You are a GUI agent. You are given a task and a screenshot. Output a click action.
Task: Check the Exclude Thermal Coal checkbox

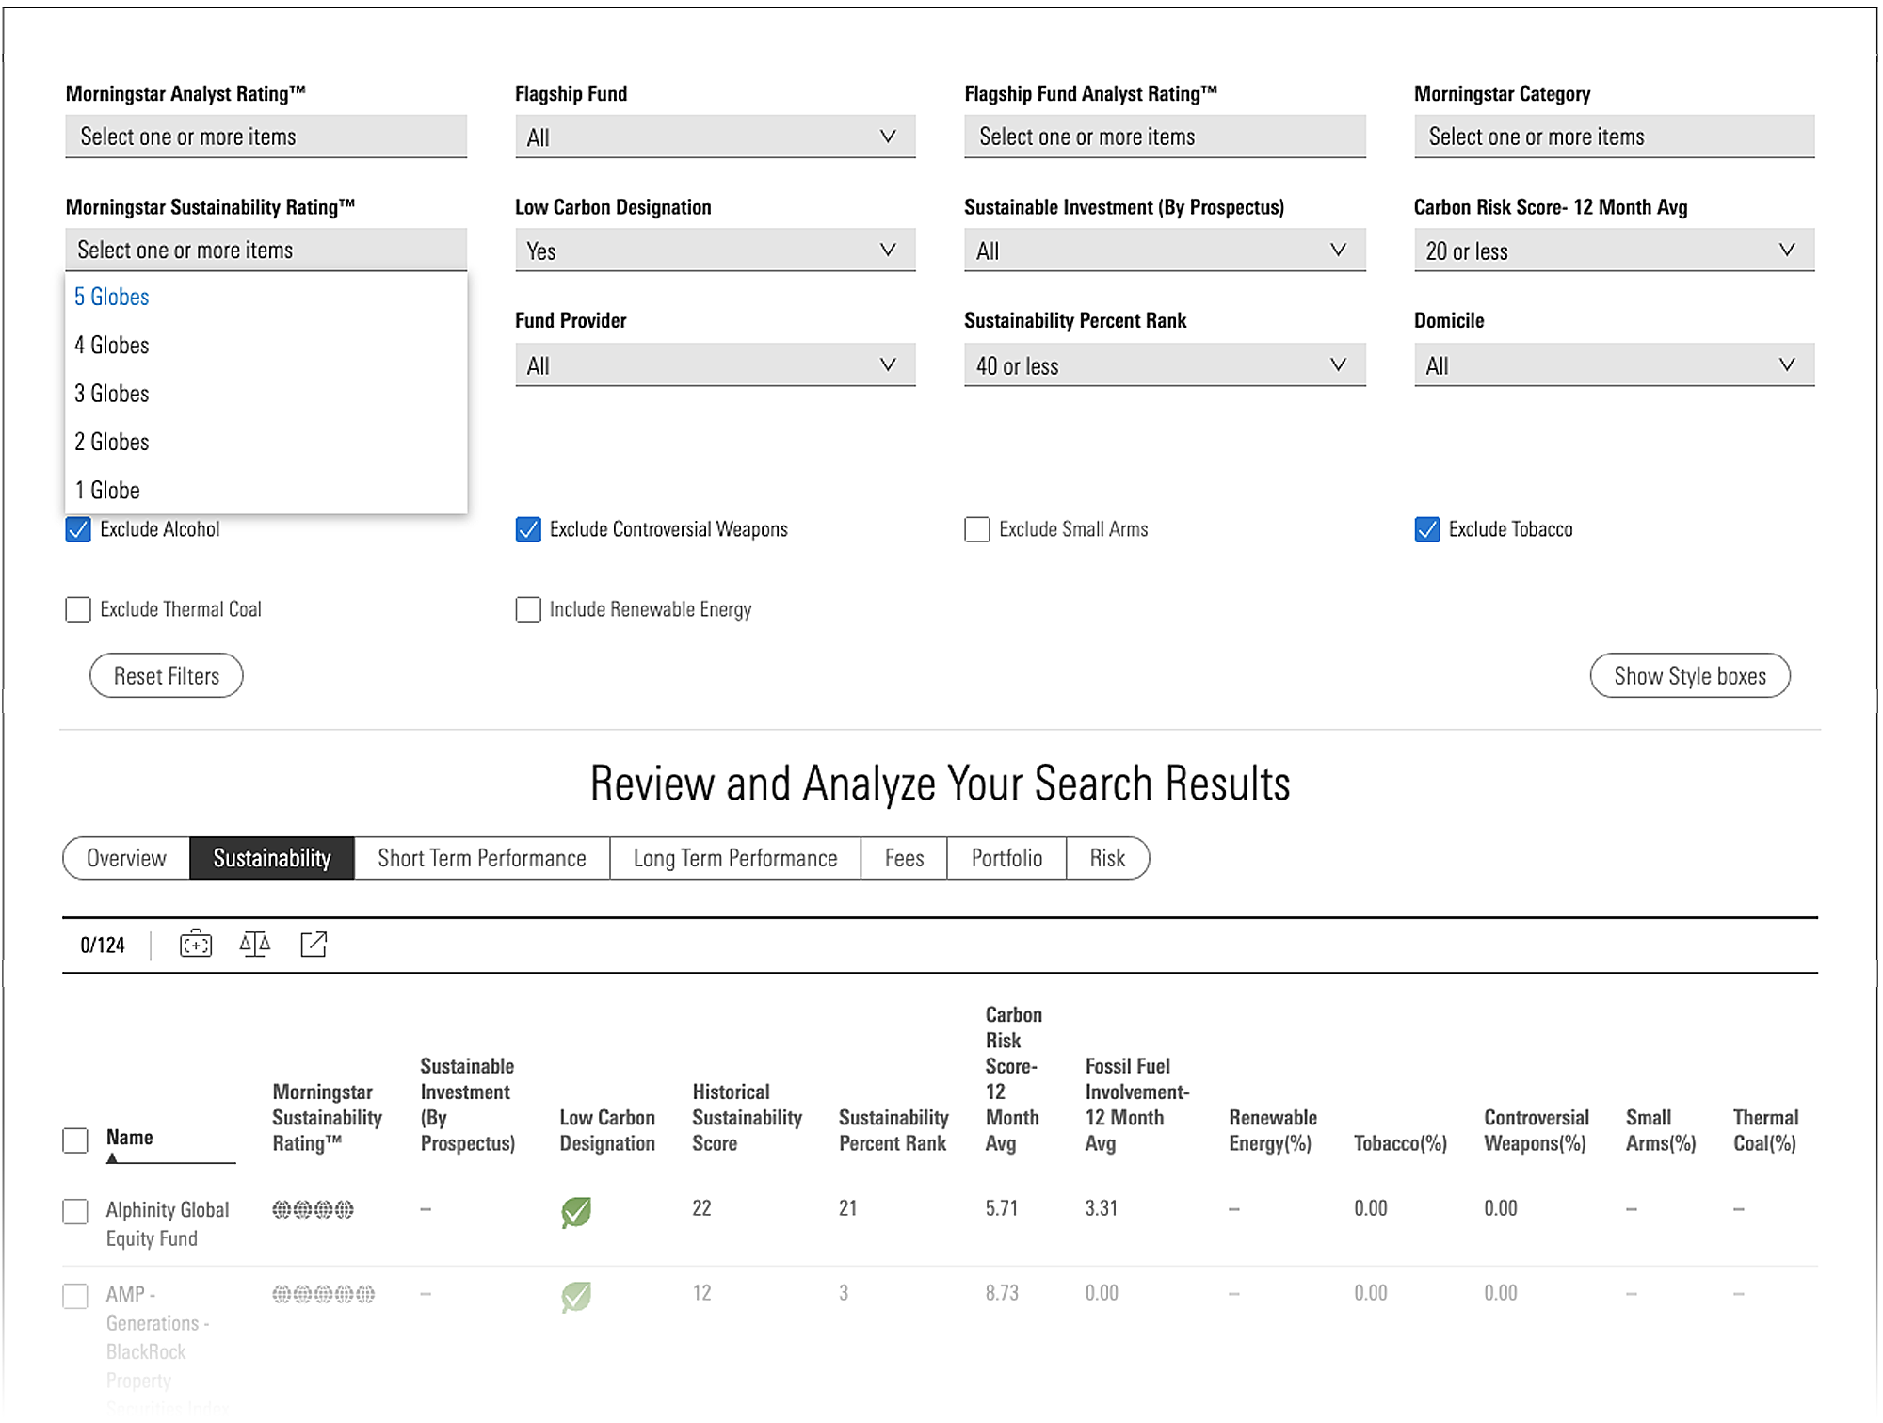[78, 609]
